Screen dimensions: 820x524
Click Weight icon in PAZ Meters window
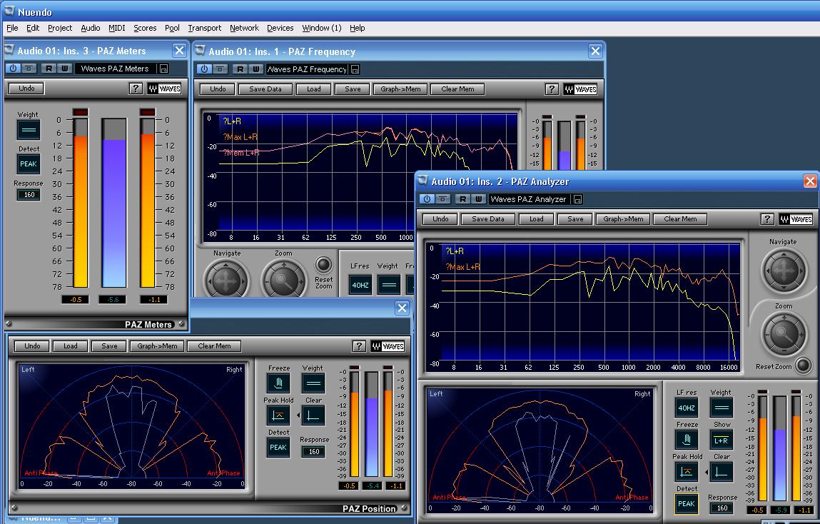pyautogui.click(x=29, y=130)
